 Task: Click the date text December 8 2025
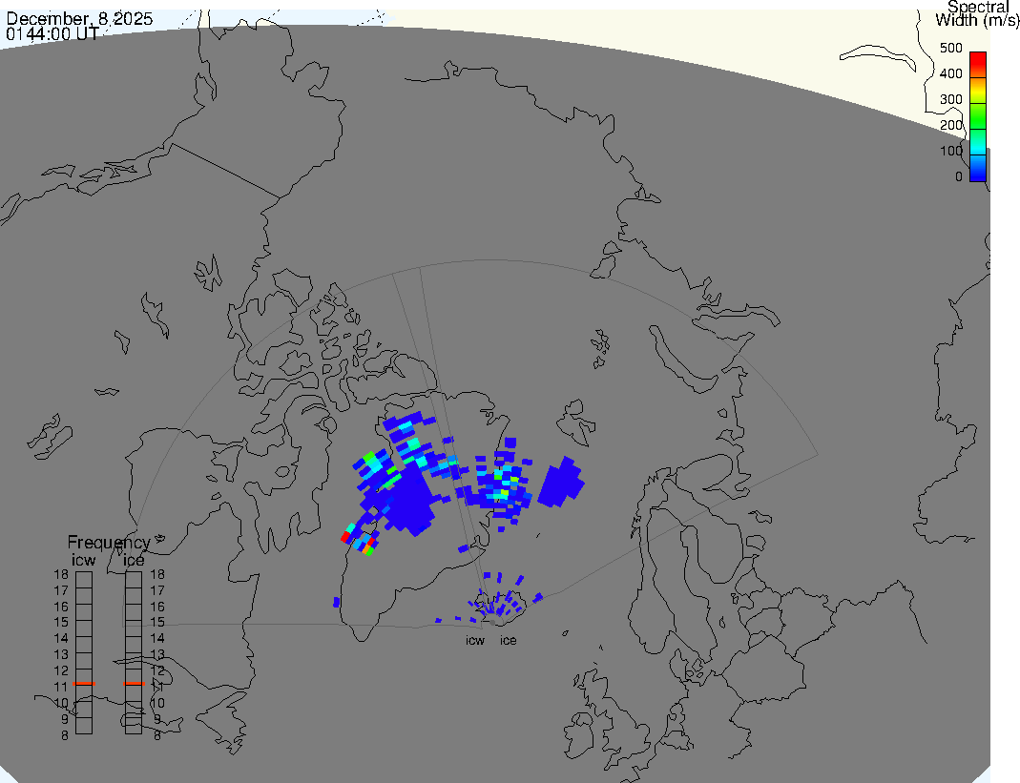tap(79, 19)
